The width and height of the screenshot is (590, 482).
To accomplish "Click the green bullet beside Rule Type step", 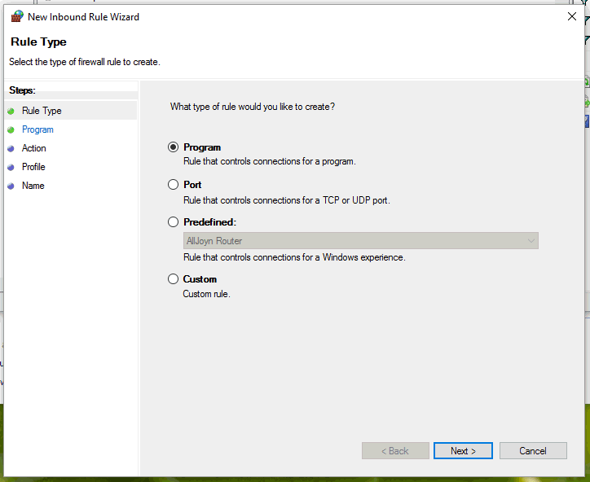I will [x=11, y=111].
